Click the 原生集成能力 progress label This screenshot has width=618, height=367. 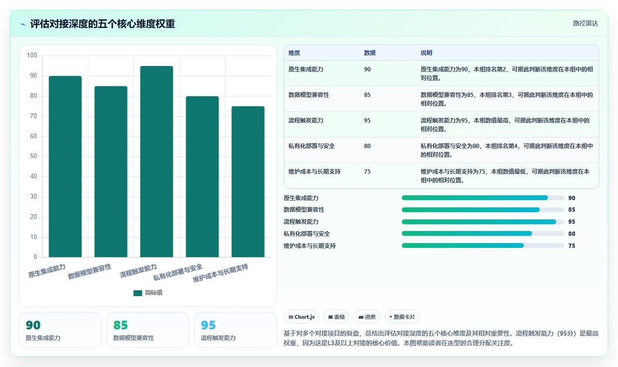[x=301, y=198]
